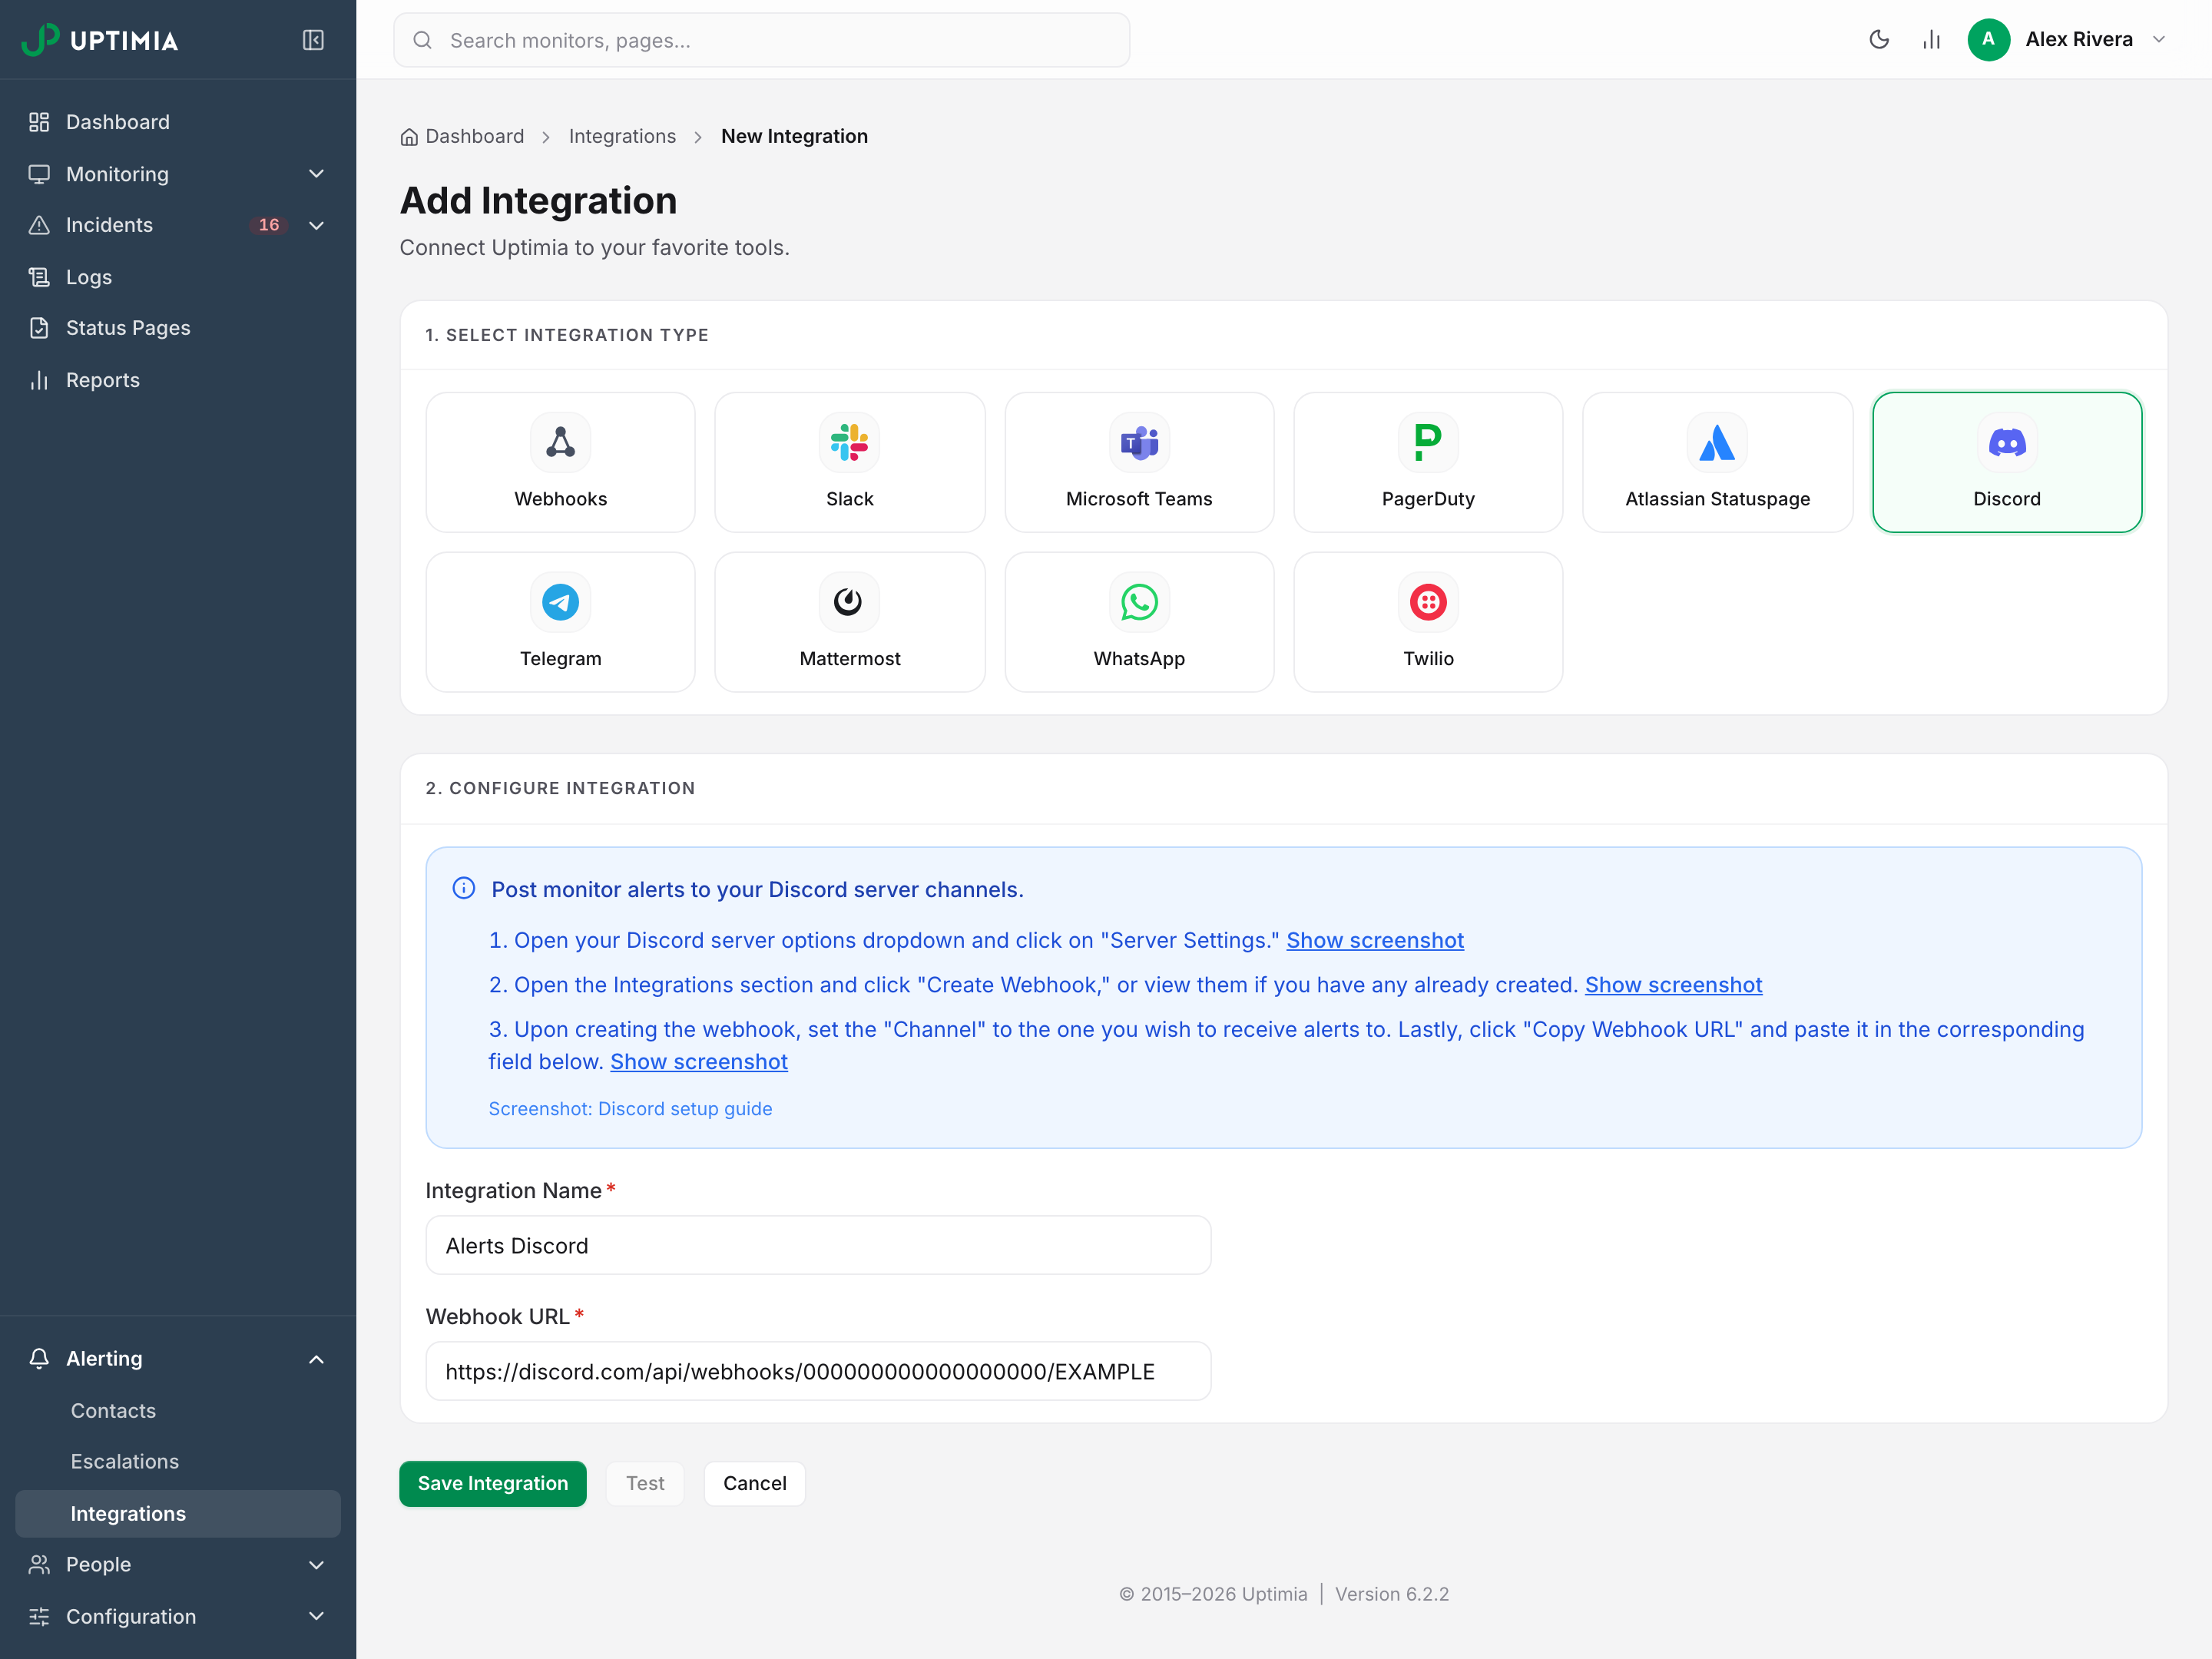The width and height of the screenshot is (2212, 1659).
Task: Click the Incidents 16 badge
Action: coord(269,225)
